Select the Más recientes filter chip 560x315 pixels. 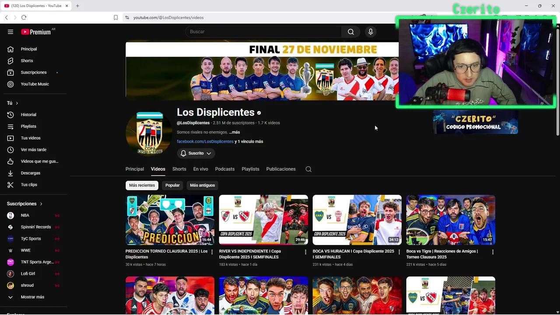pyautogui.click(x=142, y=185)
